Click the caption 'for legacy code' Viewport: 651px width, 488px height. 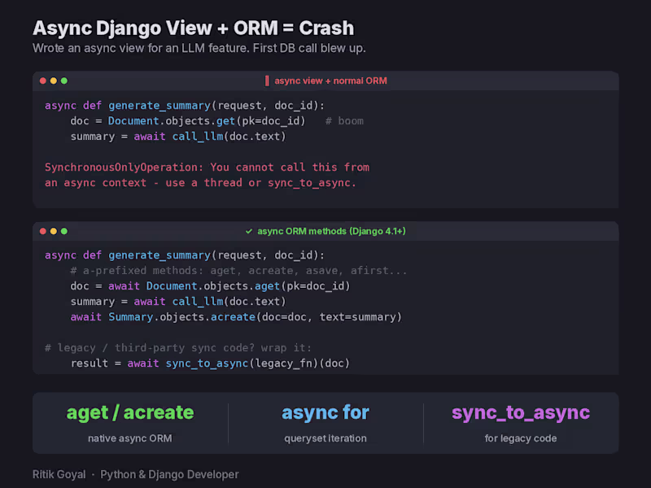point(521,438)
